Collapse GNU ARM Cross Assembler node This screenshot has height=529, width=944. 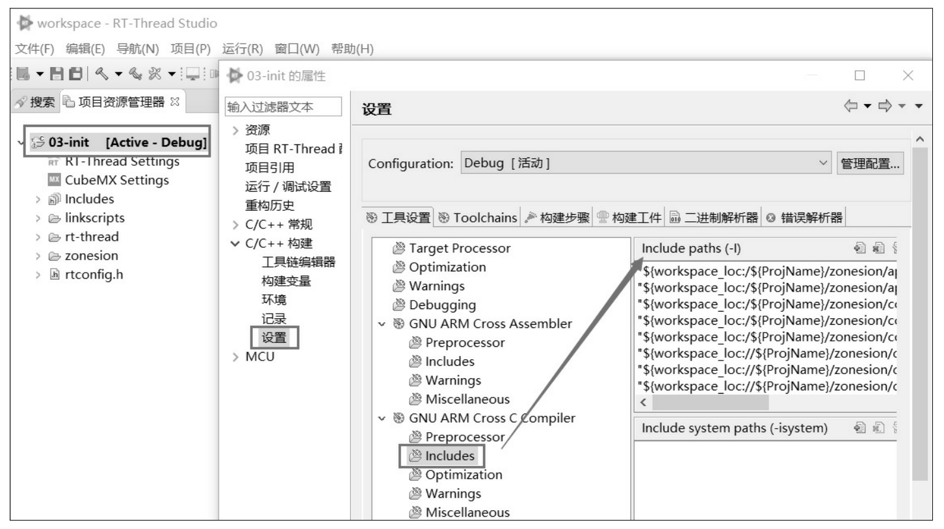click(382, 323)
